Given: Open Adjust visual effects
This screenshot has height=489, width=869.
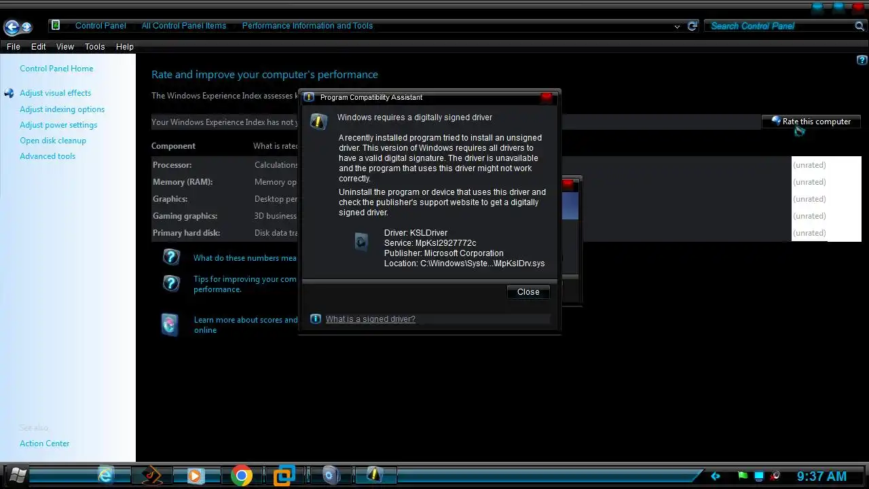Looking at the screenshot, I should tap(55, 93).
